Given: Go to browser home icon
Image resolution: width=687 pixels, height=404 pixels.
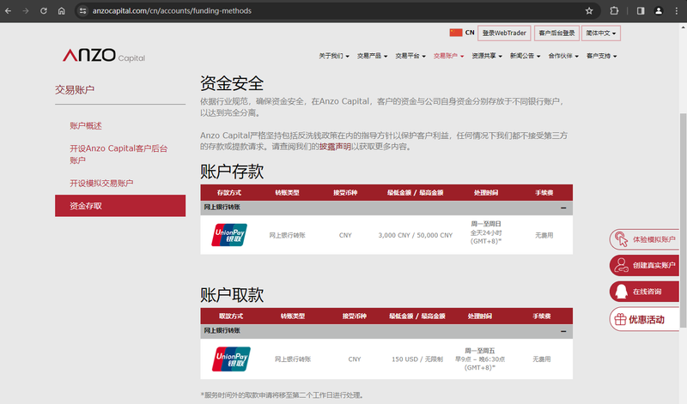Looking at the screenshot, I should click(61, 11).
